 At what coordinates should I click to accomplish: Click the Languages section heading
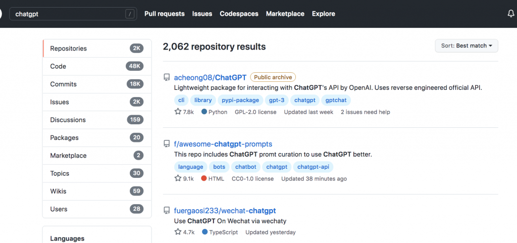click(67, 238)
